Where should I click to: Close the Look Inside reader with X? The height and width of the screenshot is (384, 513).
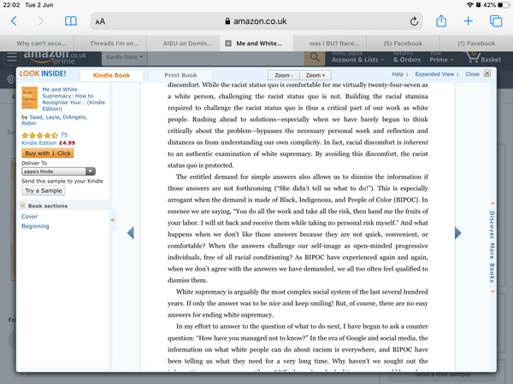(487, 73)
